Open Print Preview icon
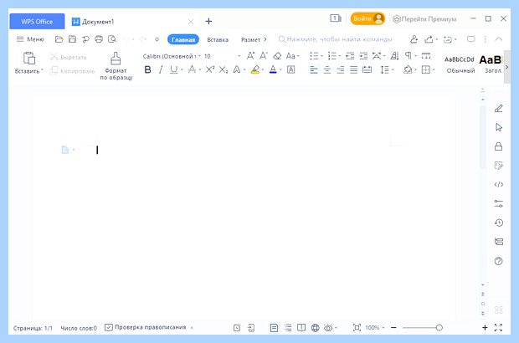Image resolution: width=519 pixels, height=343 pixels. tap(112, 39)
